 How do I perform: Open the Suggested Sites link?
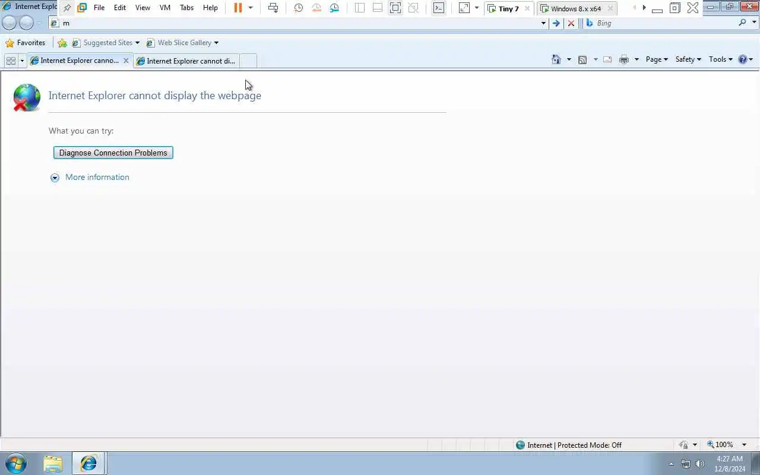pos(105,43)
